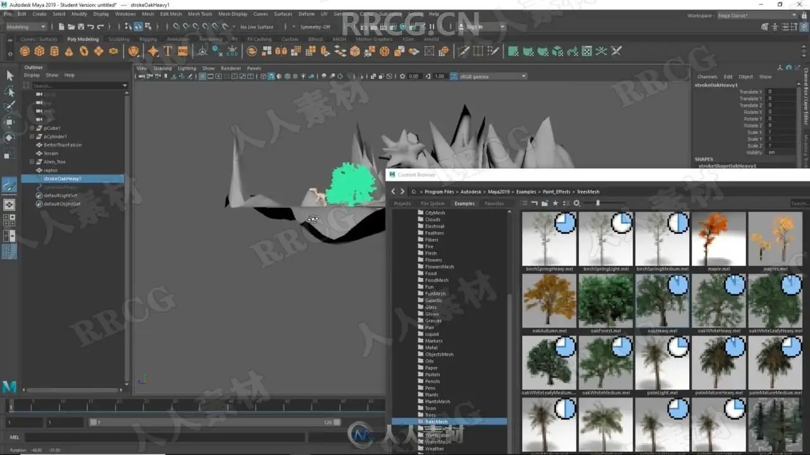
Task: Create a polygon cube from the shelf
Action: pyautogui.click(x=39, y=51)
